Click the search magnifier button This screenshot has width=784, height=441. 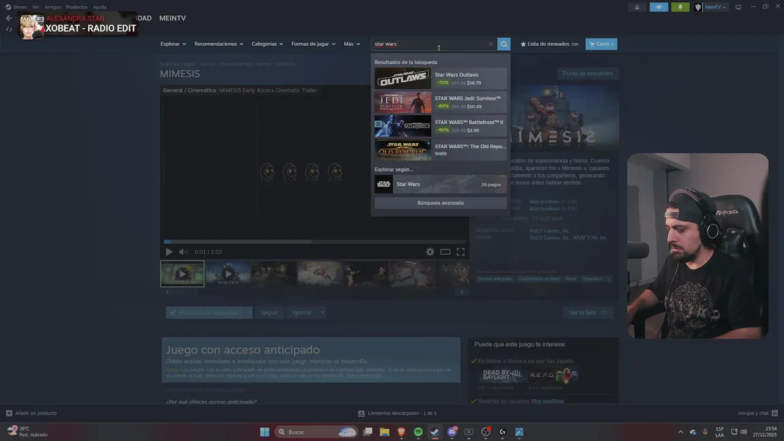pyautogui.click(x=503, y=44)
